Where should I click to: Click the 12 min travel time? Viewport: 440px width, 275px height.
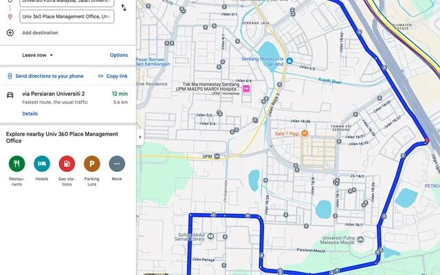click(120, 93)
